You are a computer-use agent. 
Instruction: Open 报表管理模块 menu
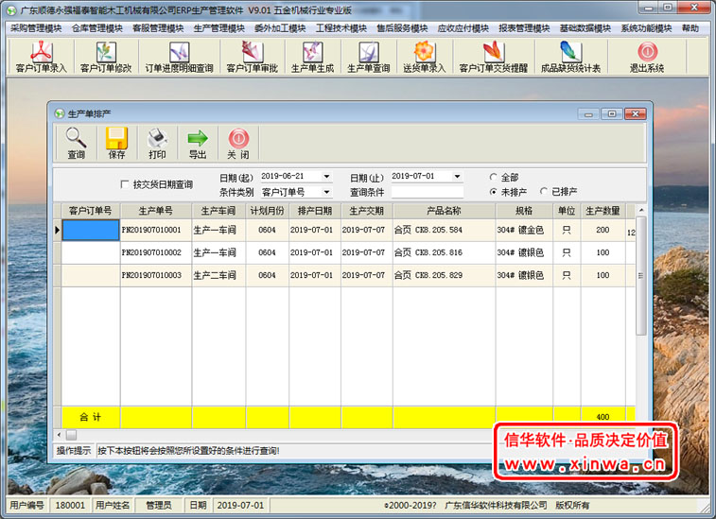pos(524,28)
